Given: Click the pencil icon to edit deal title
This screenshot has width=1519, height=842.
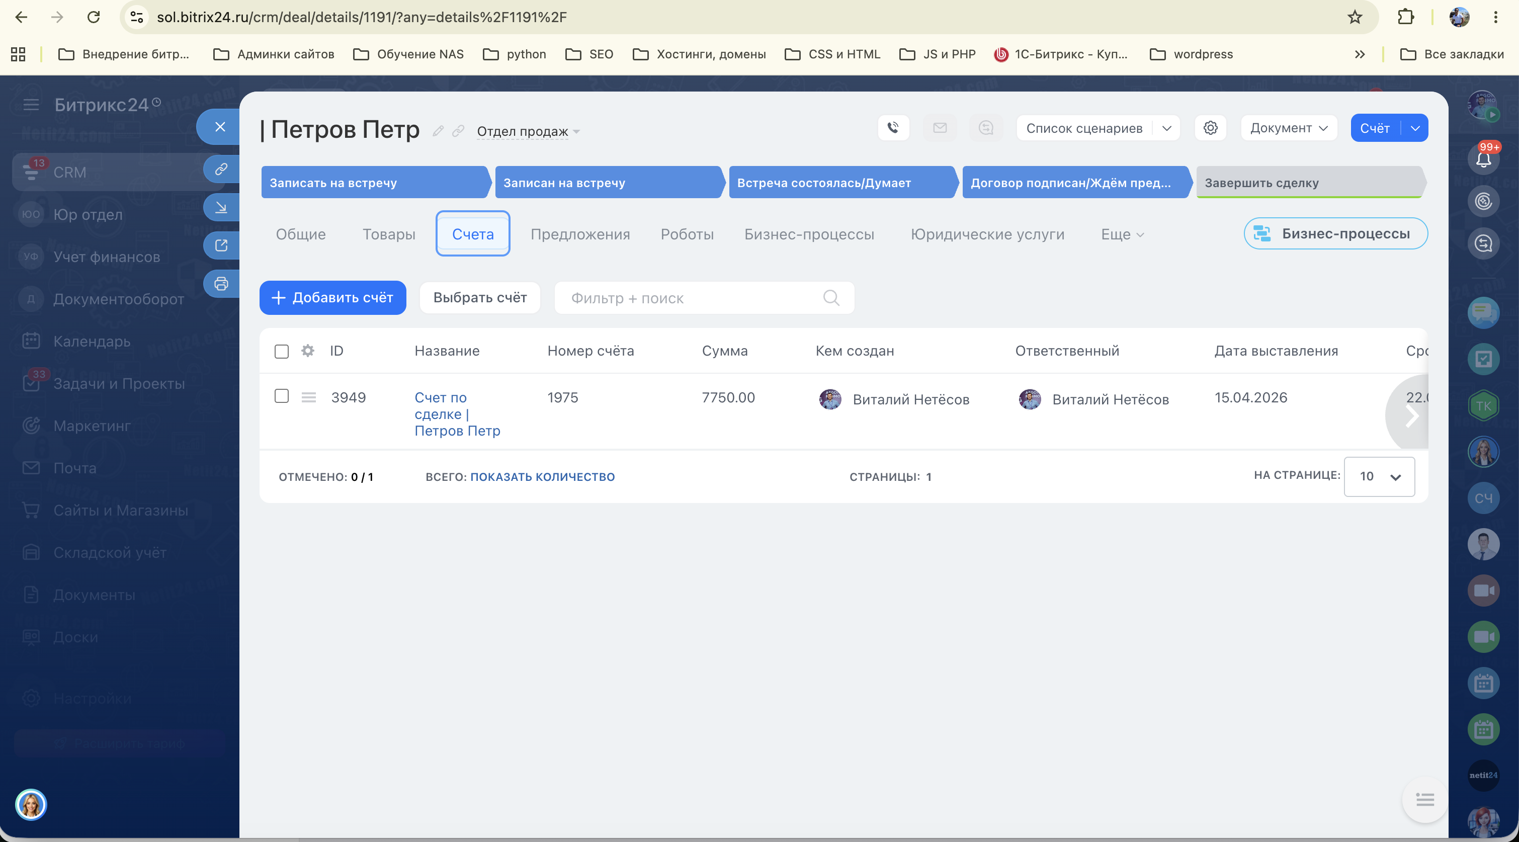Looking at the screenshot, I should coord(438,131).
